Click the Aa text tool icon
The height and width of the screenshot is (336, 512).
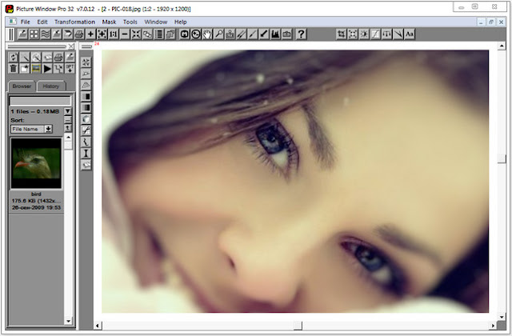coord(410,34)
